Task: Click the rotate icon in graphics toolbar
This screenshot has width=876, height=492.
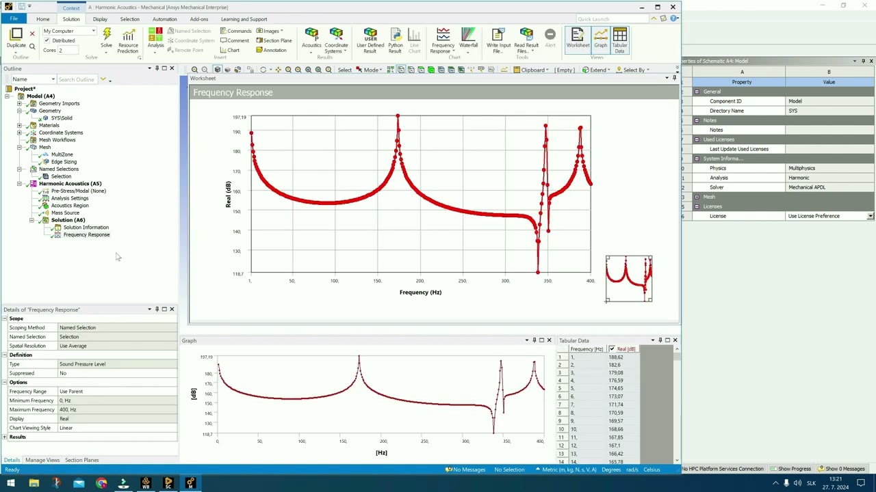Action: (263, 70)
